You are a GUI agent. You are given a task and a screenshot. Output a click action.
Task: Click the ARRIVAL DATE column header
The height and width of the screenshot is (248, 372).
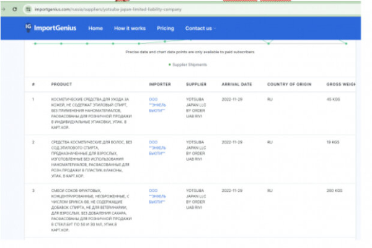pyautogui.click(x=237, y=84)
